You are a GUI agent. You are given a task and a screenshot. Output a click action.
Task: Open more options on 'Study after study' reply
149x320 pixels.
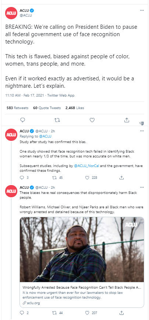(x=142, y=131)
